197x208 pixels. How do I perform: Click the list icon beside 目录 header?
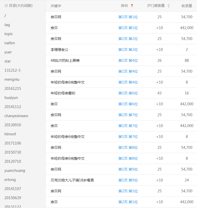coord(6,6)
